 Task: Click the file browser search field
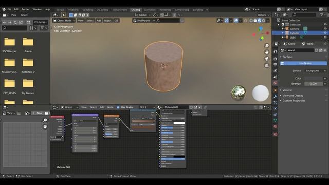tap(14, 28)
